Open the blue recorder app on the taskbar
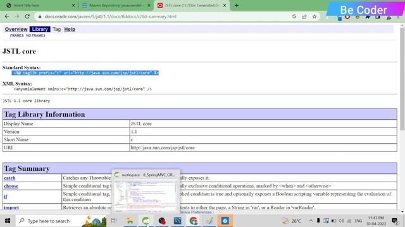Viewport: 405px width, 227px height. (225, 221)
